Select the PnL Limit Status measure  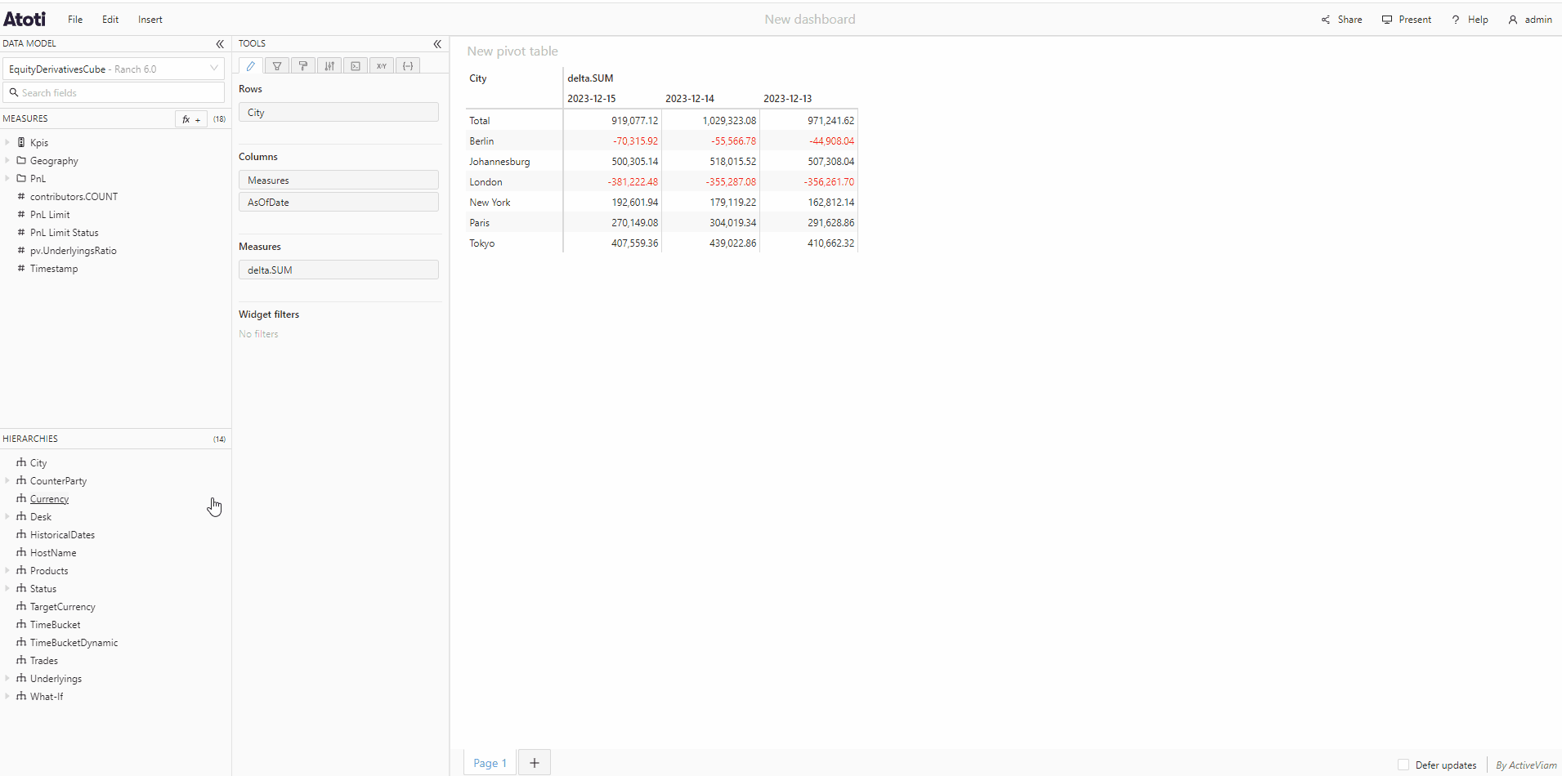point(64,233)
